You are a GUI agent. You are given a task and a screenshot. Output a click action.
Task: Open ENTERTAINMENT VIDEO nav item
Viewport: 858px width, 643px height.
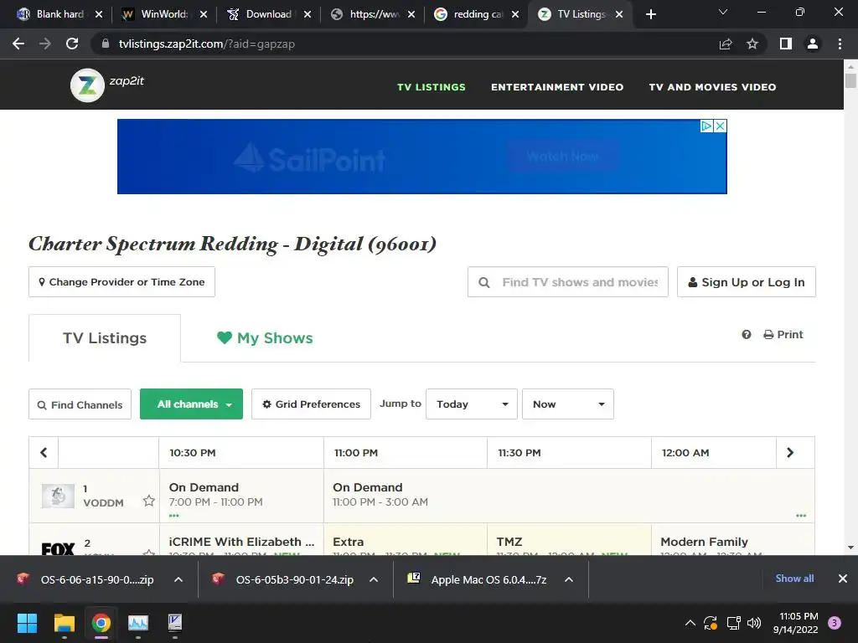557,87
